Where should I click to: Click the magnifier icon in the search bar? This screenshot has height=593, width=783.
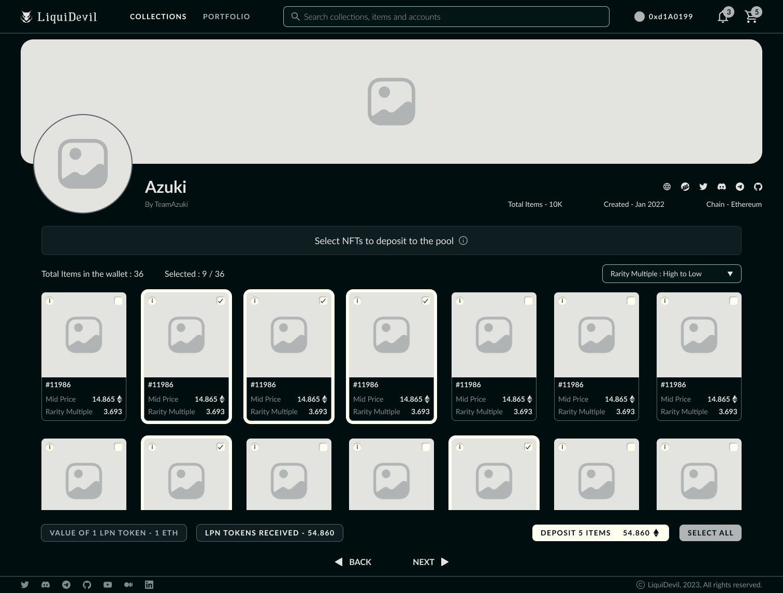(x=295, y=17)
